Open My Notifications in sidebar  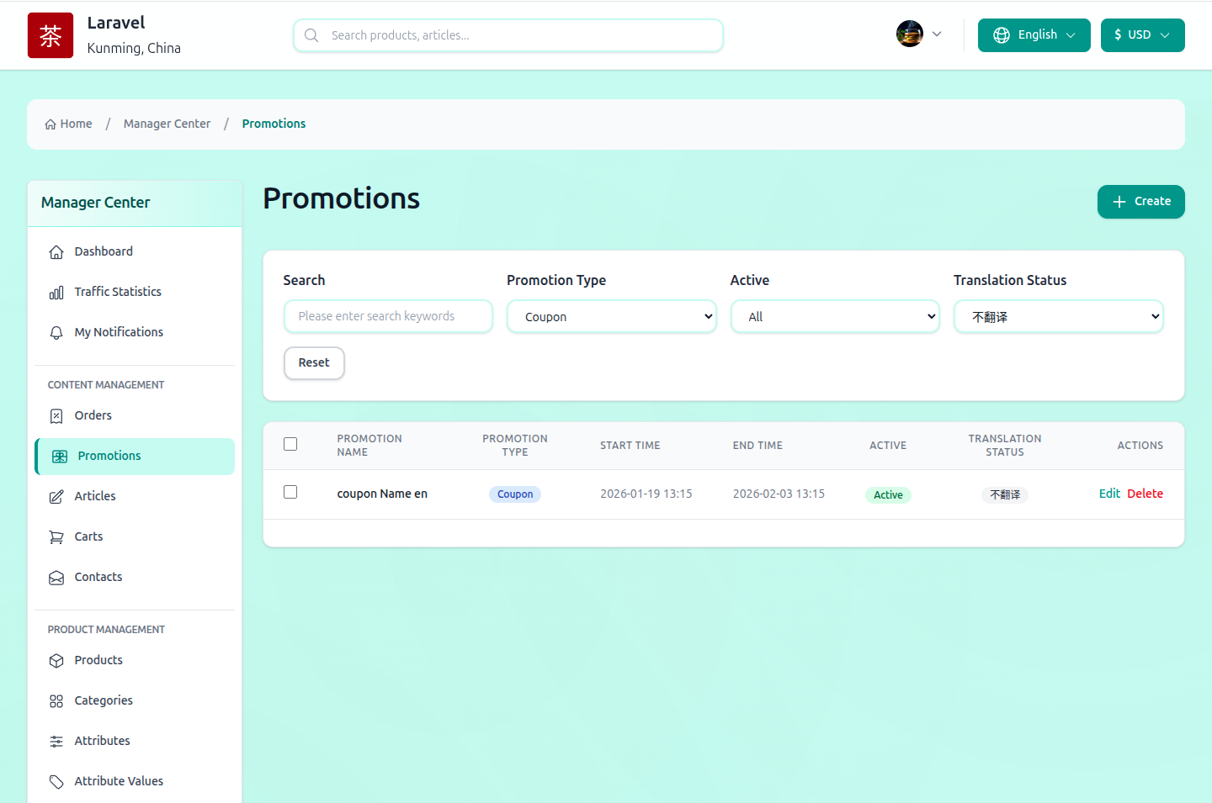[135, 332]
